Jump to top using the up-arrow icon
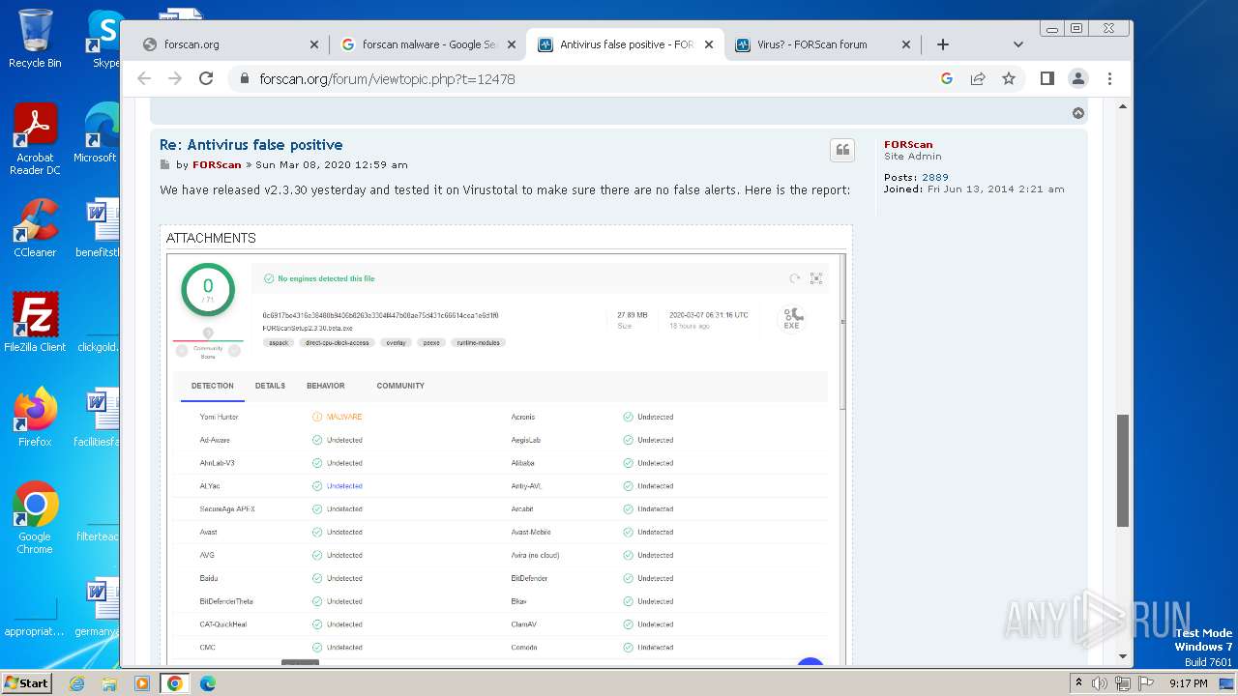Image resolution: width=1238 pixels, height=696 pixels. (x=1077, y=113)
